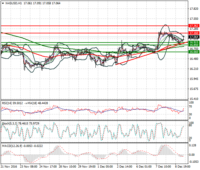The height and width of the screenshot is (170, 200).
Task: Click the 8 Dec 19:00 time label
Action: 183,167
